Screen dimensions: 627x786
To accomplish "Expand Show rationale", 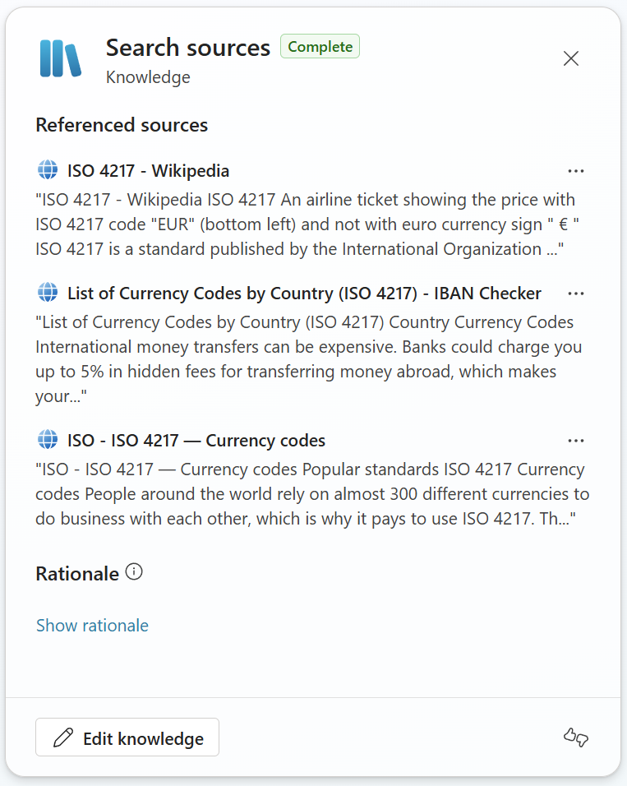I will click(92, 626).
